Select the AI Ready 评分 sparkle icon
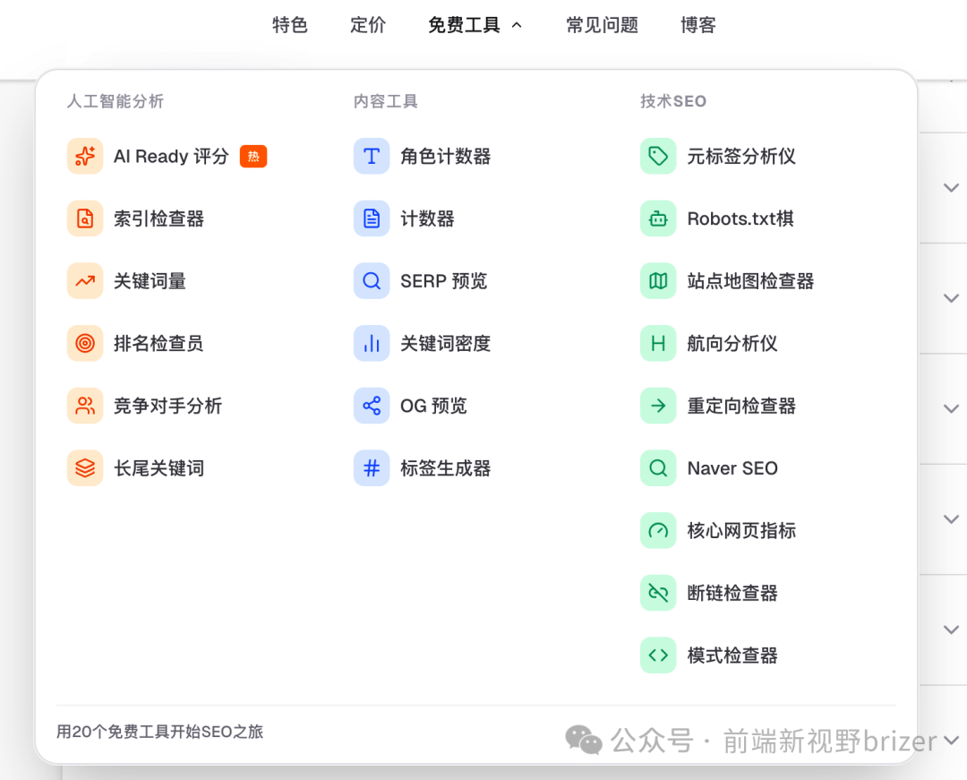The width and height of the screenshot is (967, 780). coord(84,156)
